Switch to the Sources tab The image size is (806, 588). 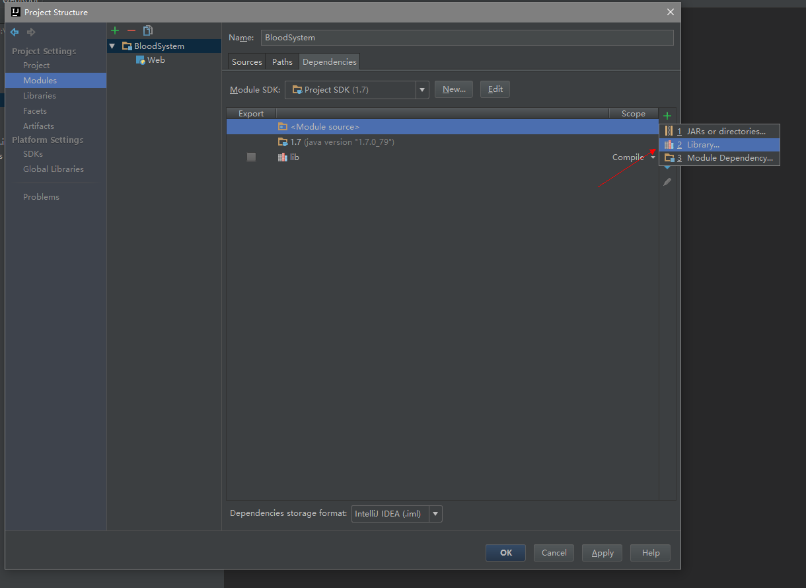tap(247, 62)
